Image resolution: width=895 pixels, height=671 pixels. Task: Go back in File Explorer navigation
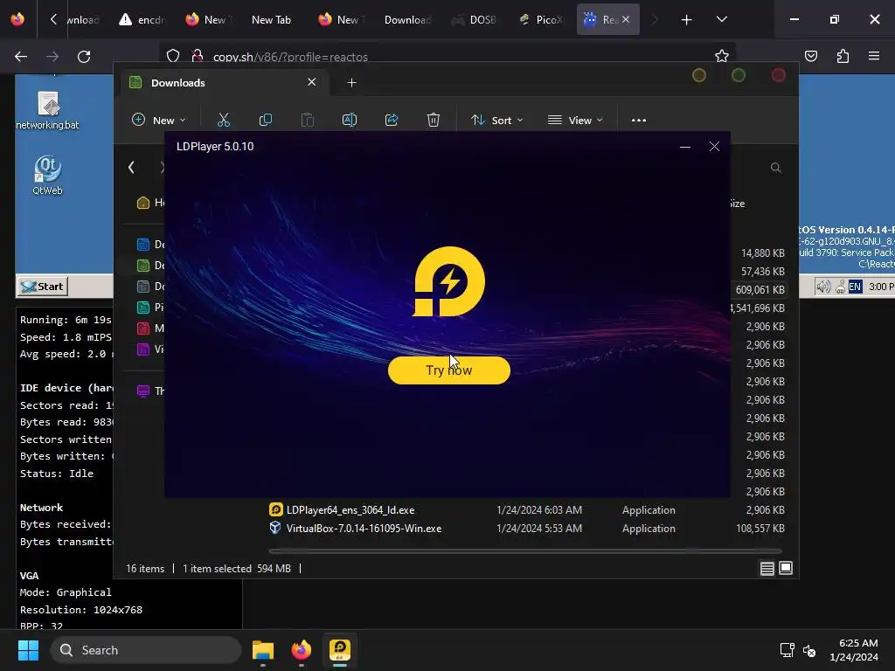coord(131,167)
